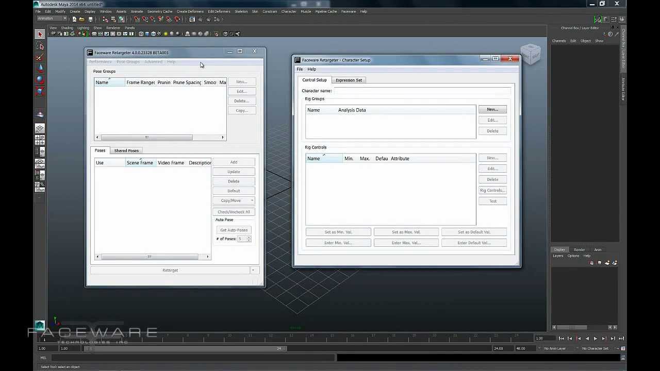Click the Rig Controls... button

492,190
